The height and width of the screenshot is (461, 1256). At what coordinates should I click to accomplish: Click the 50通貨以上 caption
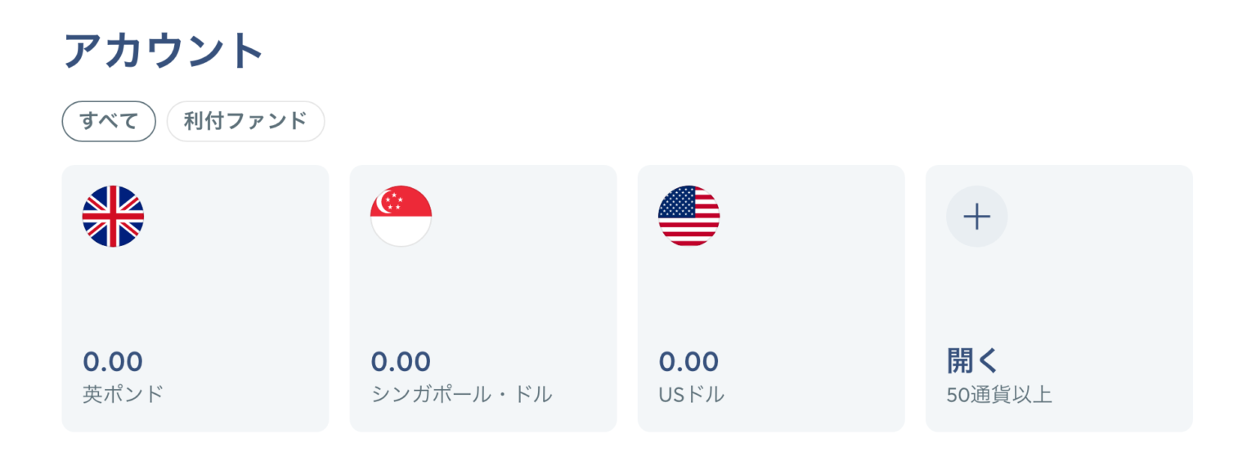(999, 396)
